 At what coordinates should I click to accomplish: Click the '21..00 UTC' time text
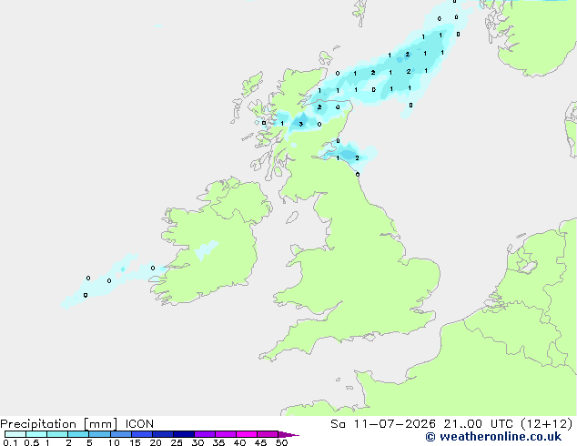[479, 424]
